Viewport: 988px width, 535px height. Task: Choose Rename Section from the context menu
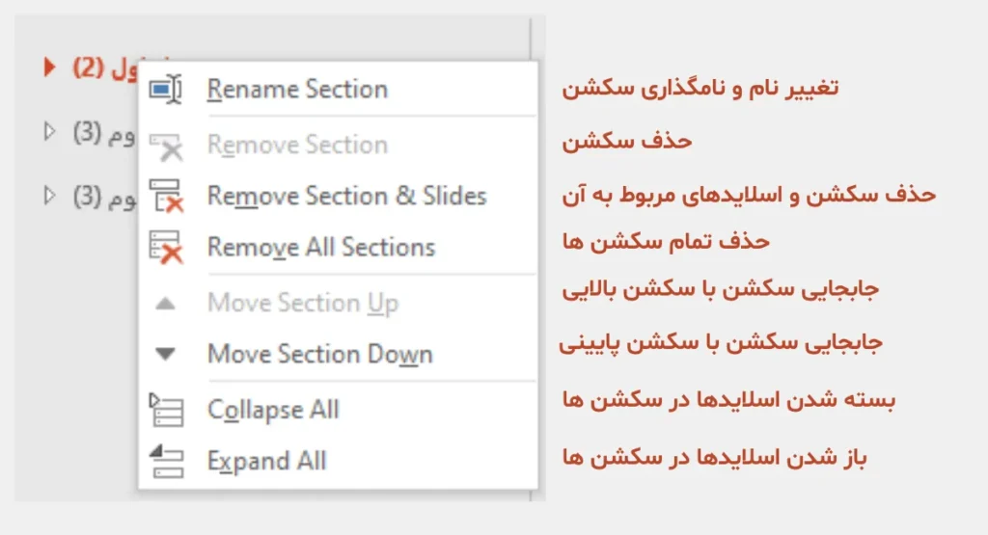click(x=297, y=90)
